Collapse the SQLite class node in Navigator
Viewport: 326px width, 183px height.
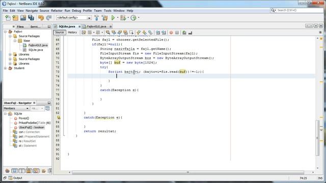6,114
